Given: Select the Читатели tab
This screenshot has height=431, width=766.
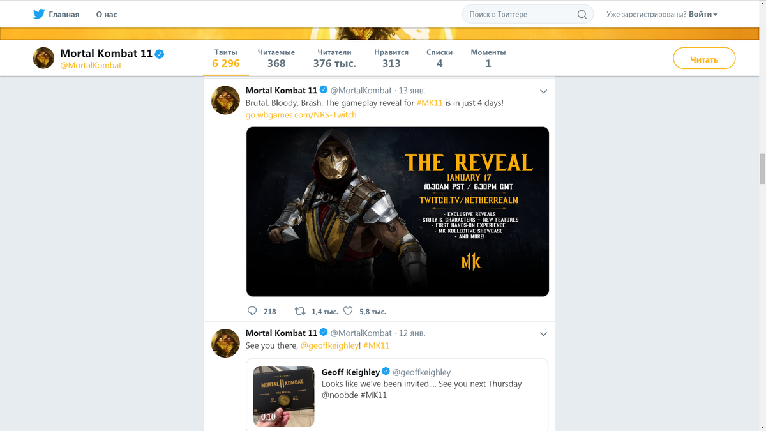Looking at the screenshot, I should point(334,58).
